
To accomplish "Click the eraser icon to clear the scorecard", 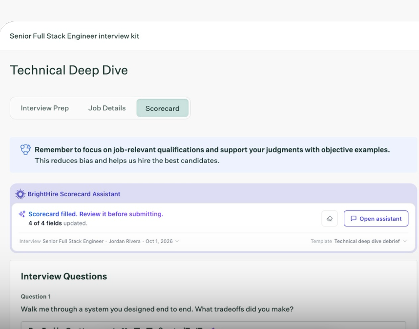I will click(330, 219).
